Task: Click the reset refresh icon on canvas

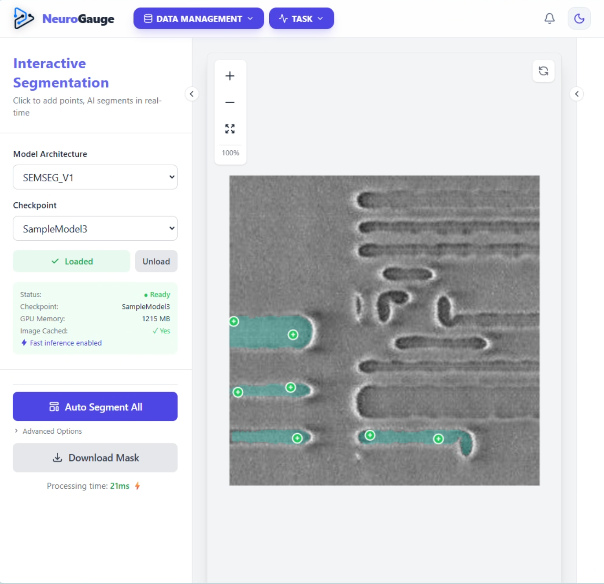Action: pyautogui.click(x=543, y=71)
